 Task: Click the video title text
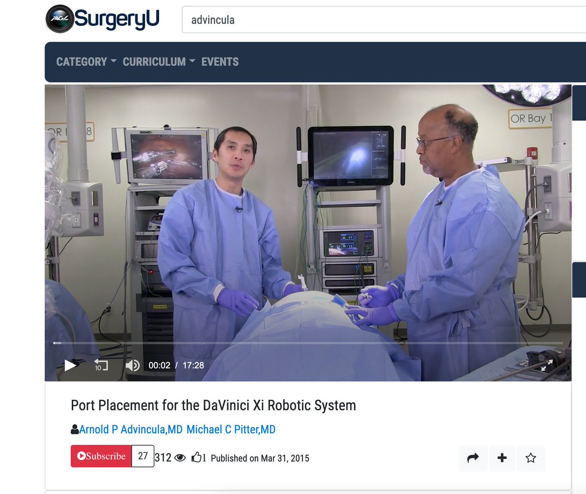(x=213, y=405)
